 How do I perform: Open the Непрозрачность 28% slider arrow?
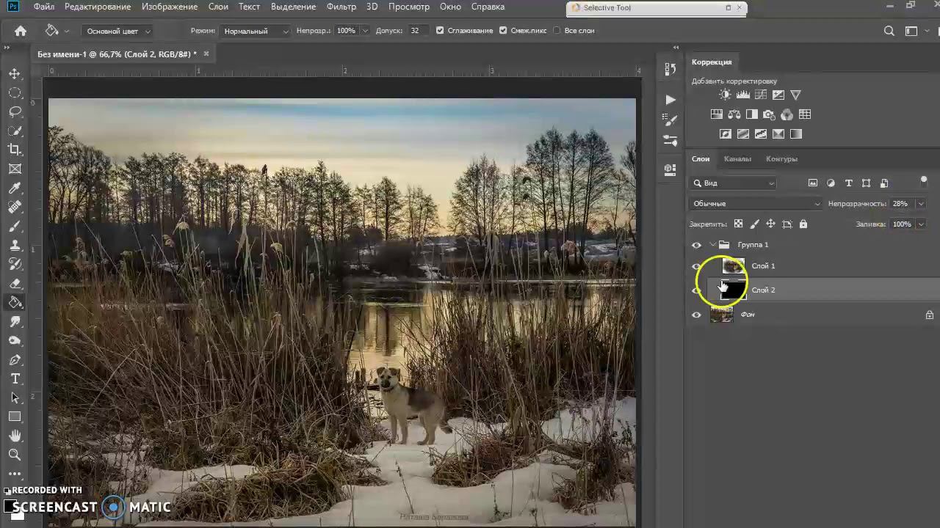point(921,204)
